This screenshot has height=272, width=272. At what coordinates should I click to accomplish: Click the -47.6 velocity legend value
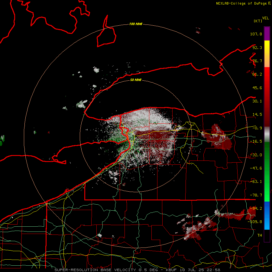256,168
